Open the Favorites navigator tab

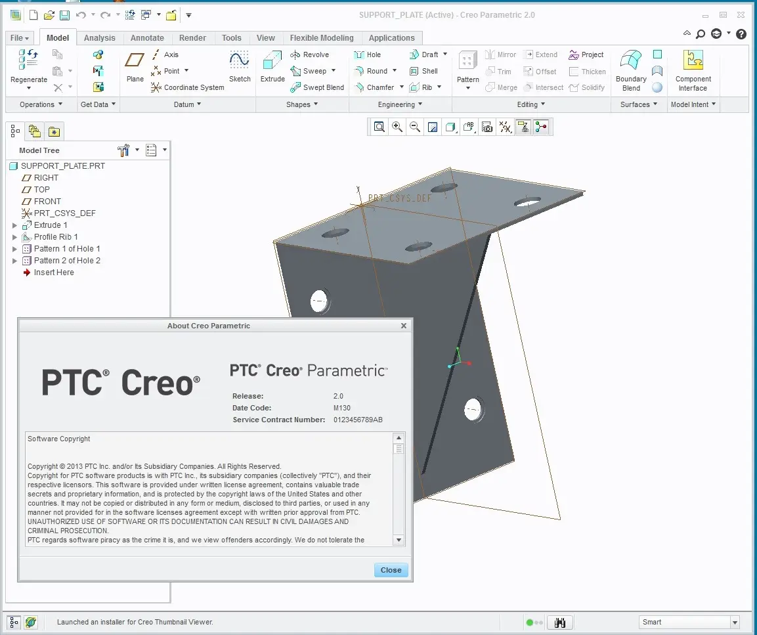click(54, 131)
